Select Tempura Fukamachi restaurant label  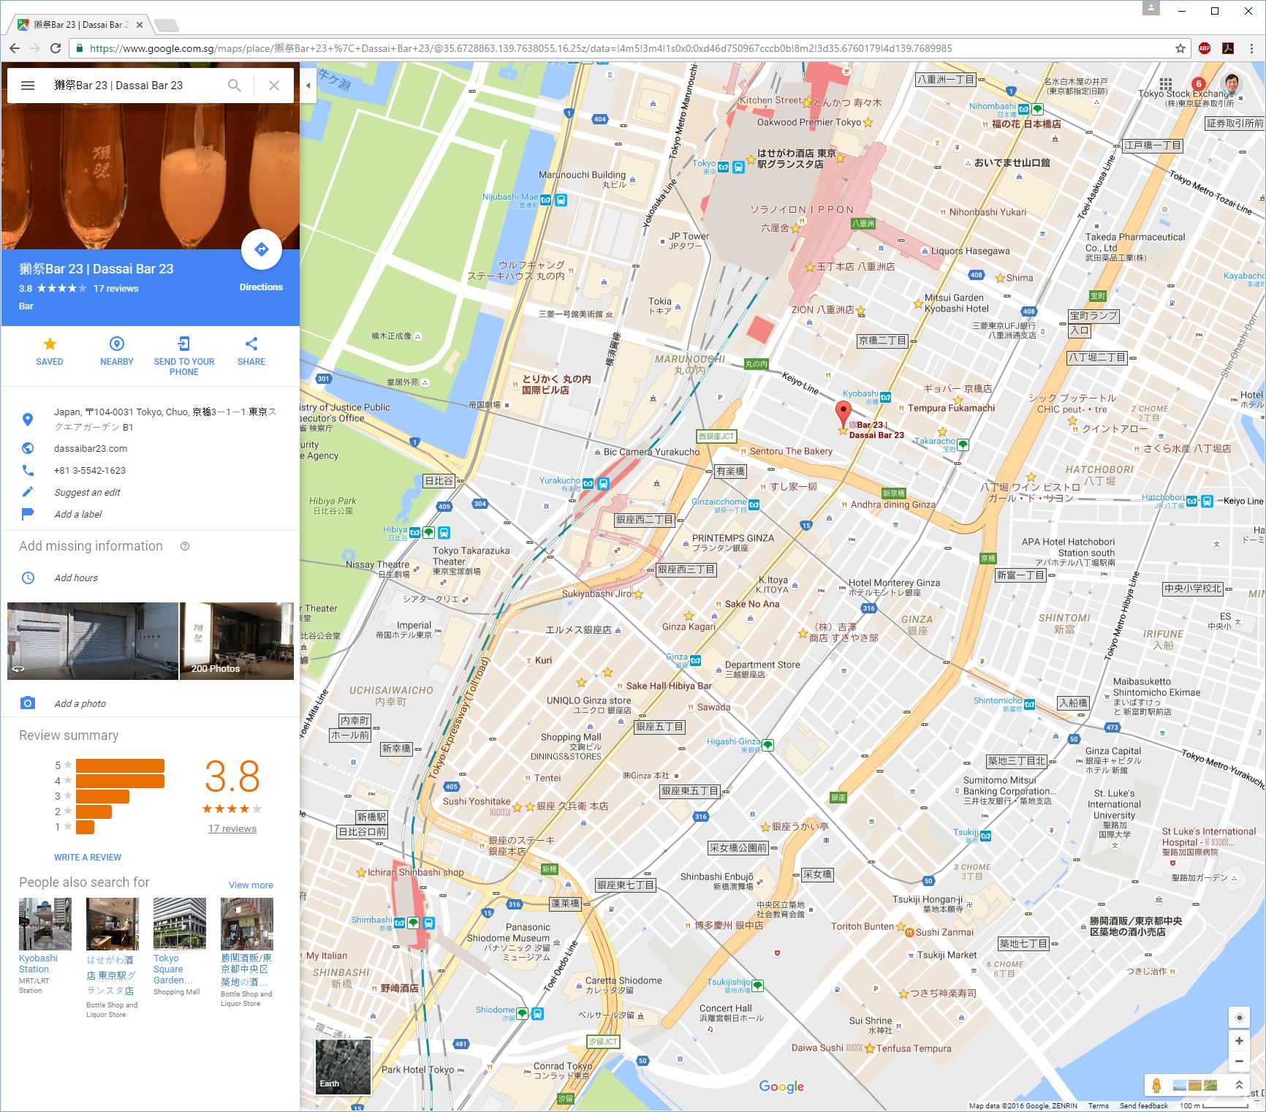click(951, 408)
